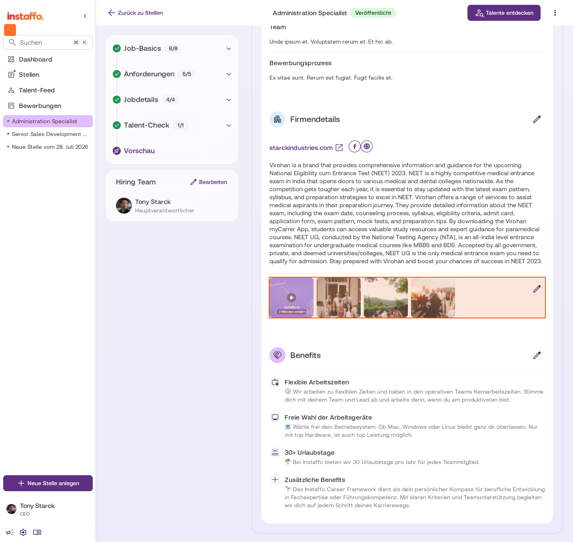Open announcements megaphone icon in sidebar footer
Screen dimensions: 573x542
(x=10, y=532)
